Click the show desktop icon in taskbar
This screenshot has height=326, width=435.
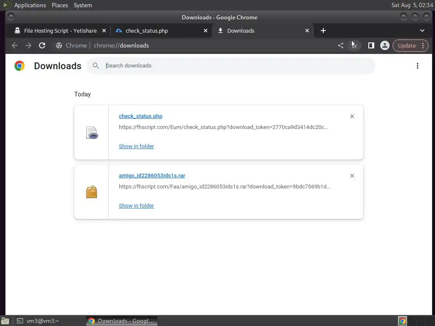(5, 321)
